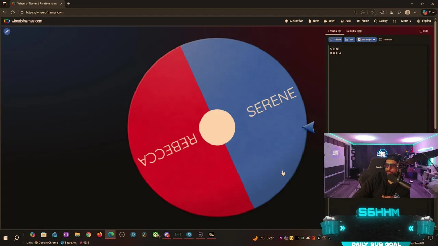Launch Google Chrome from the taskbar
438x246 pixels.
[x=88, y=235]
